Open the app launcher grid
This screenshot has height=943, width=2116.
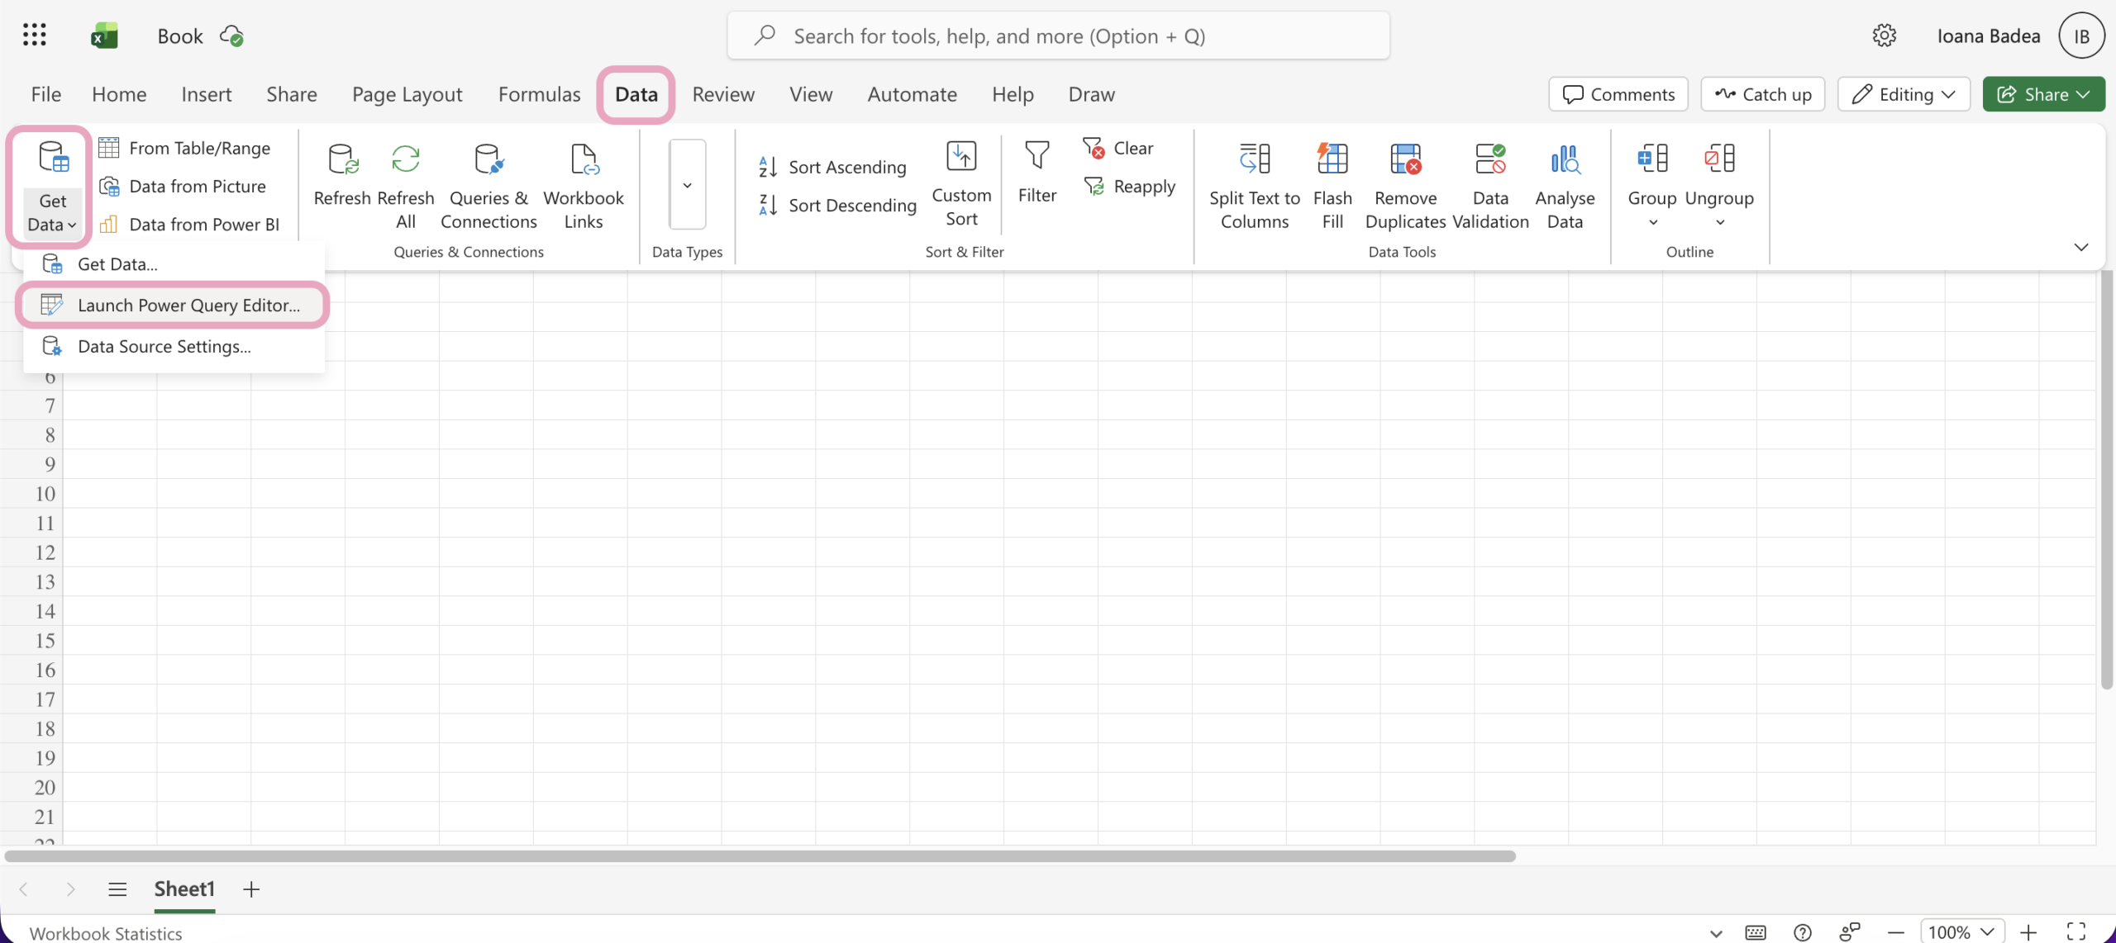34,36
